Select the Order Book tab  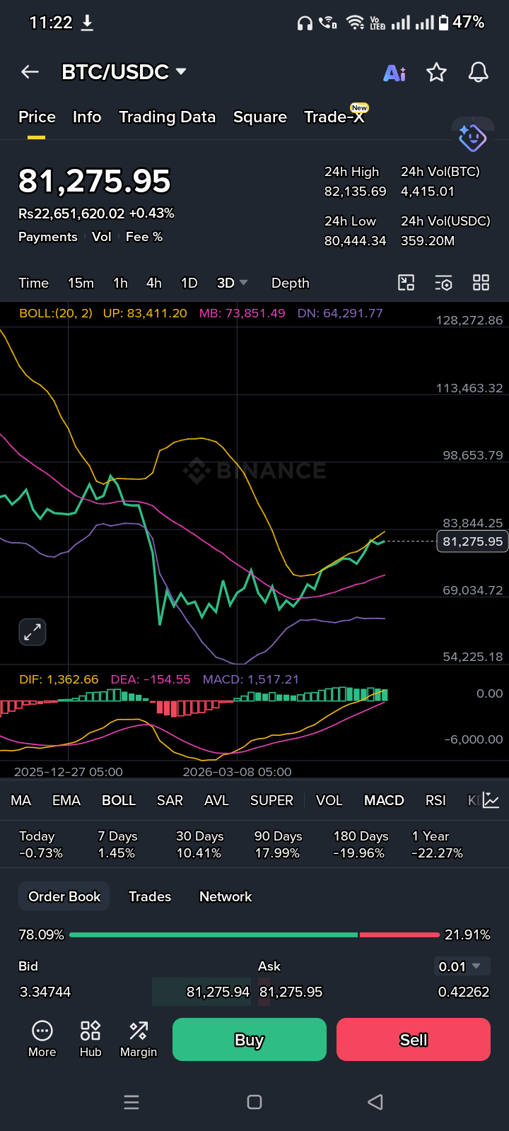coord(64,896)
